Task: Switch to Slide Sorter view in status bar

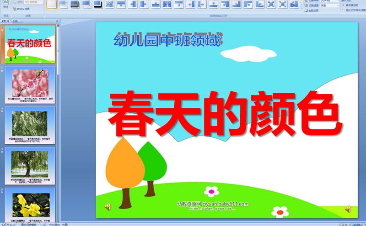Action: tap(346, 225)
